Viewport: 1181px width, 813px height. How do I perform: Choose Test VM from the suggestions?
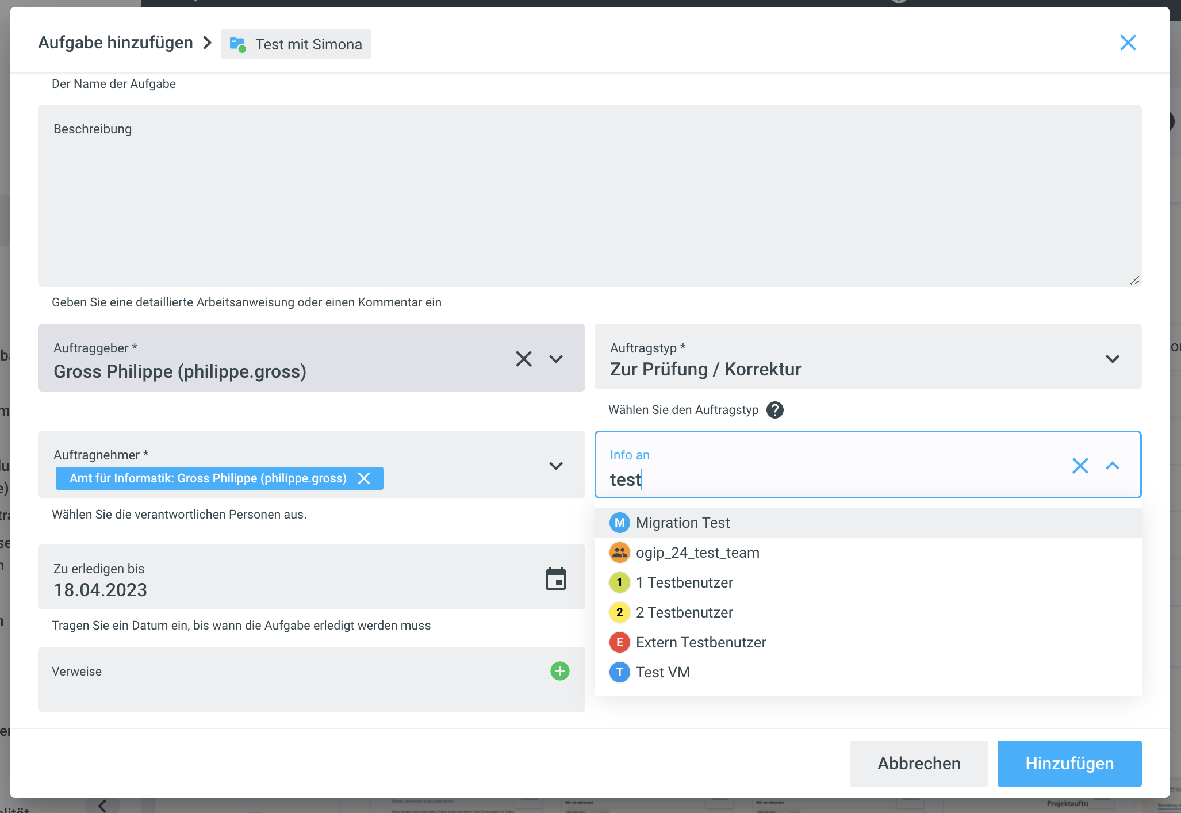(662, 672)
